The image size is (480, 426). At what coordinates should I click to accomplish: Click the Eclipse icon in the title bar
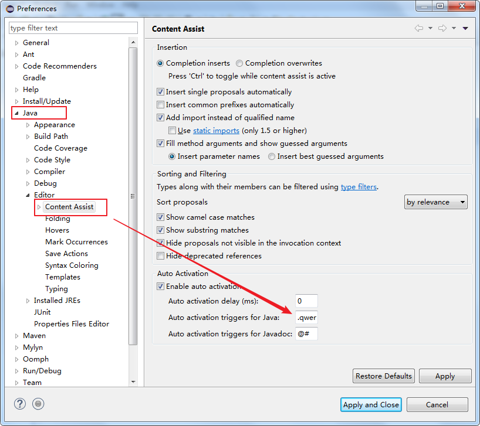(10, 9)
